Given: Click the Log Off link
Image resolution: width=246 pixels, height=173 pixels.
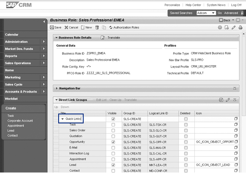Looking at the screenshot, I should coord(236,5).
